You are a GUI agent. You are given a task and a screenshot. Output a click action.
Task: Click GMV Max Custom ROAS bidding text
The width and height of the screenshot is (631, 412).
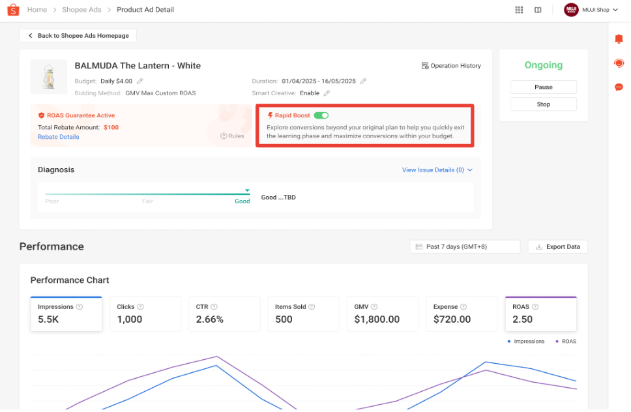(160, 93)
